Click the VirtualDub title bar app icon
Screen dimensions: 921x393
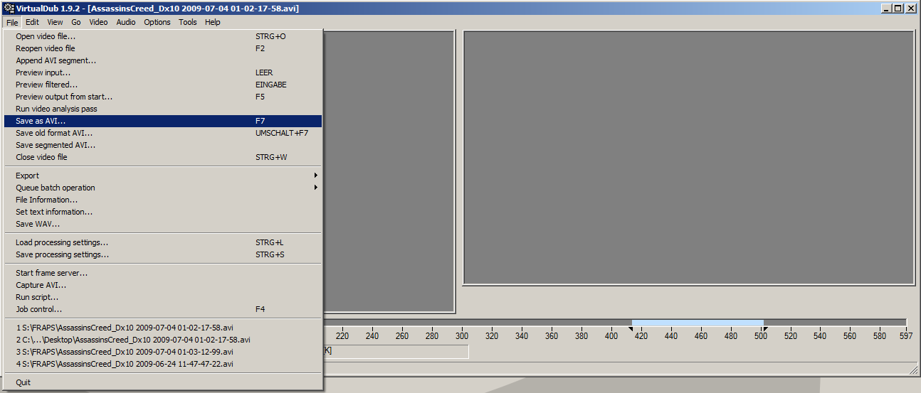[x=9, y=9]
